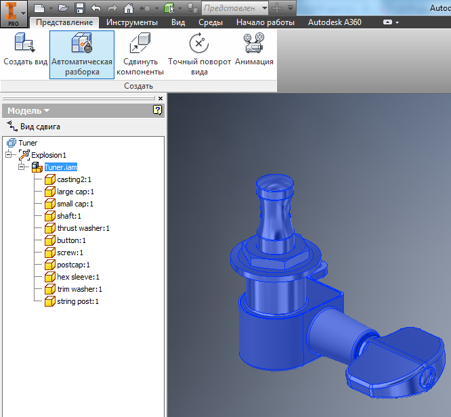Open the Анимация tool
This screenshot has width=451, height=417.
[x=254, y=49]
